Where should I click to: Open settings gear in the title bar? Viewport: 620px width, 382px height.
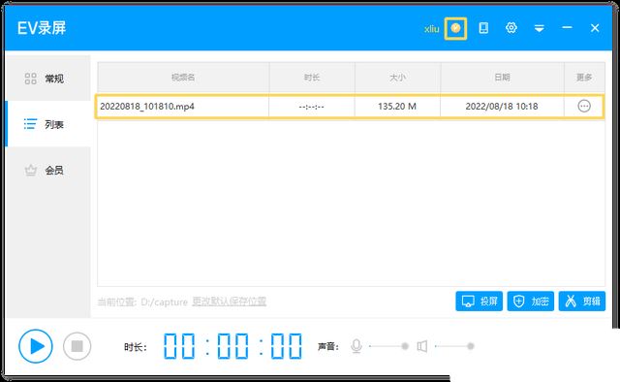(x=511, y=28)
